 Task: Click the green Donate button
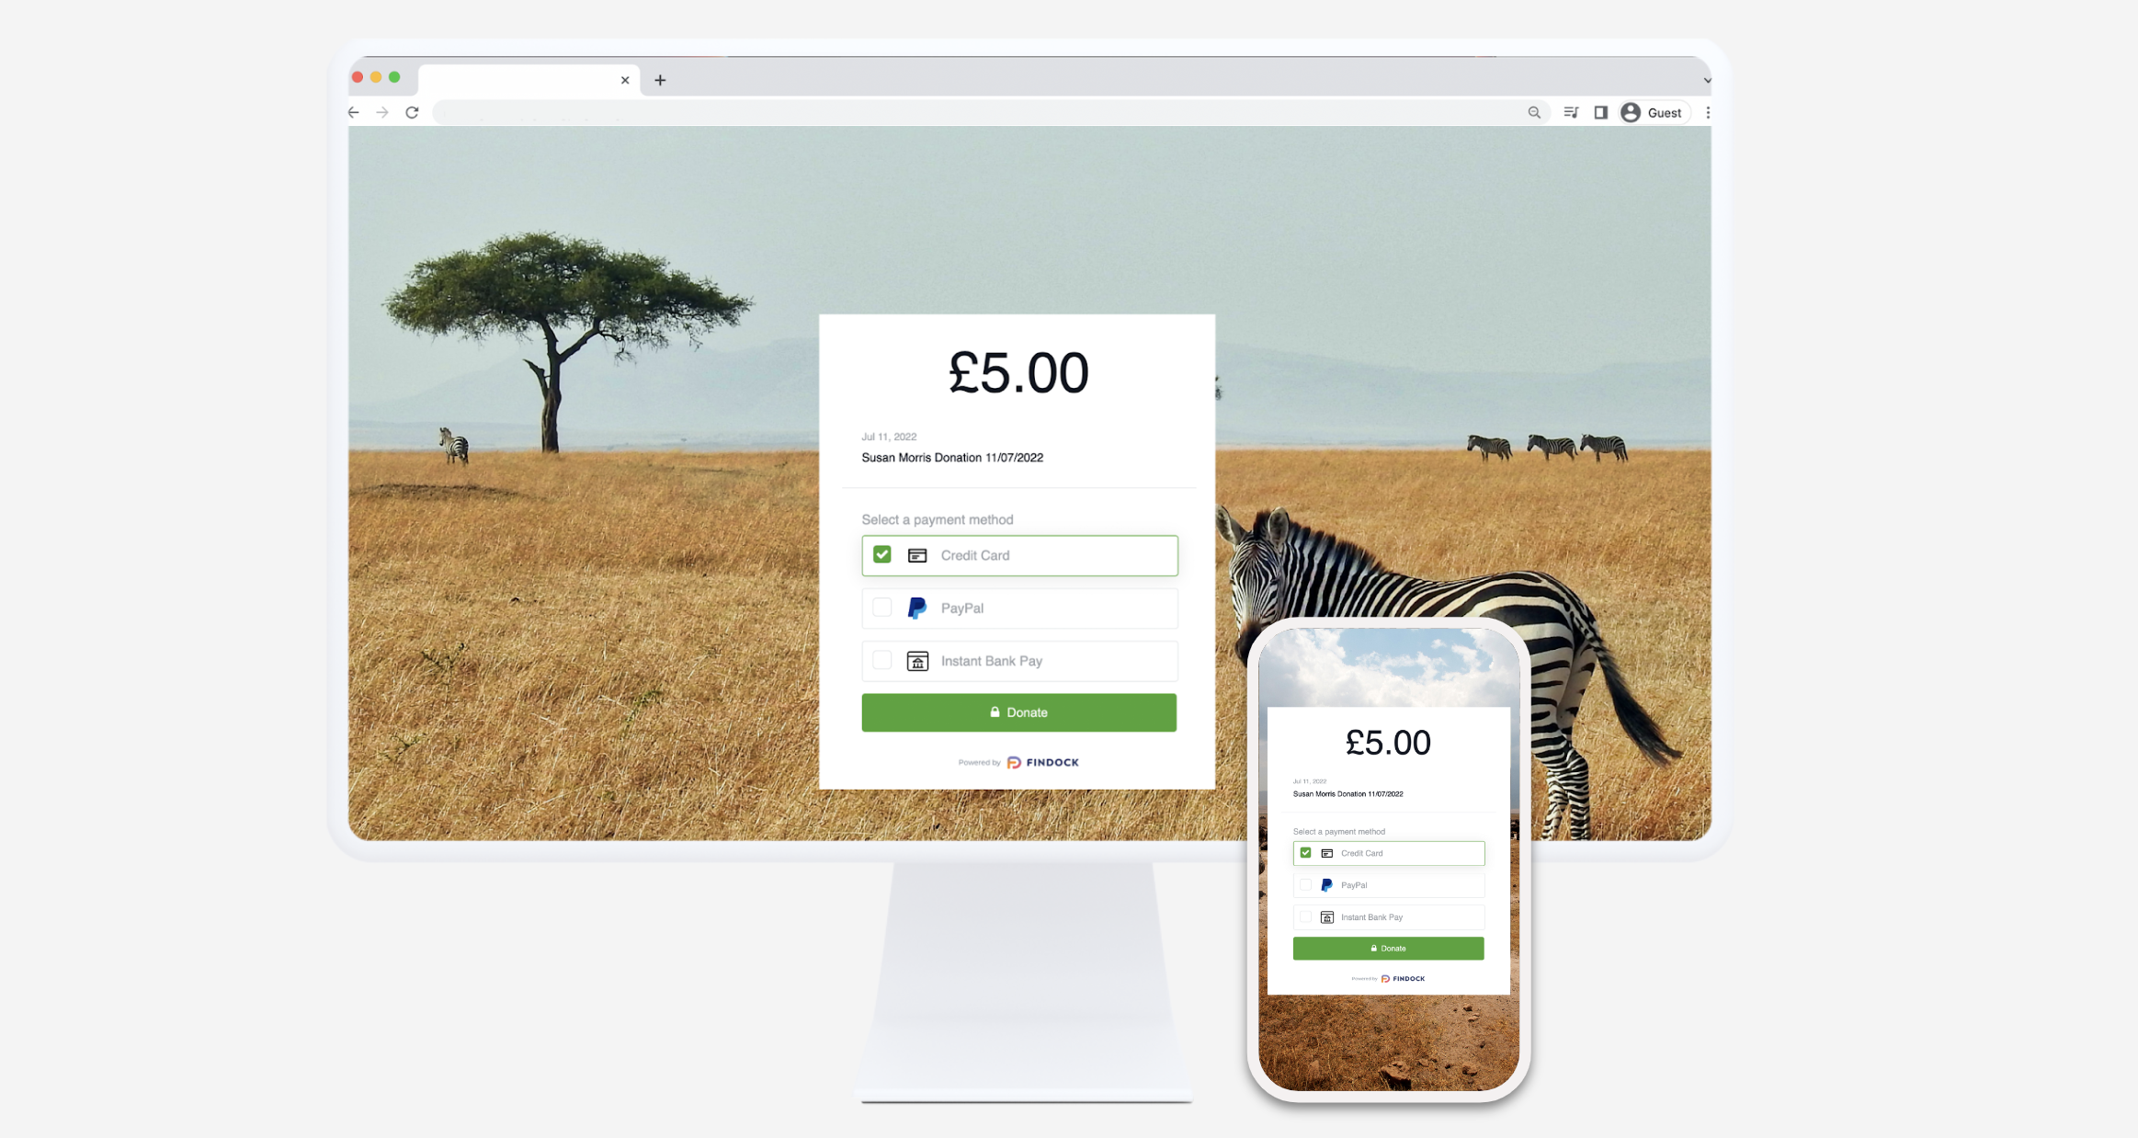pyautogui.click(x=1019, y=712)
